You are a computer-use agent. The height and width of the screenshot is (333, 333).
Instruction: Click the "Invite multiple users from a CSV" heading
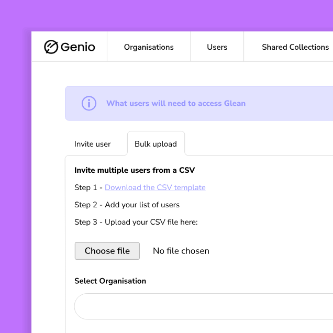[x=135, y=170]
